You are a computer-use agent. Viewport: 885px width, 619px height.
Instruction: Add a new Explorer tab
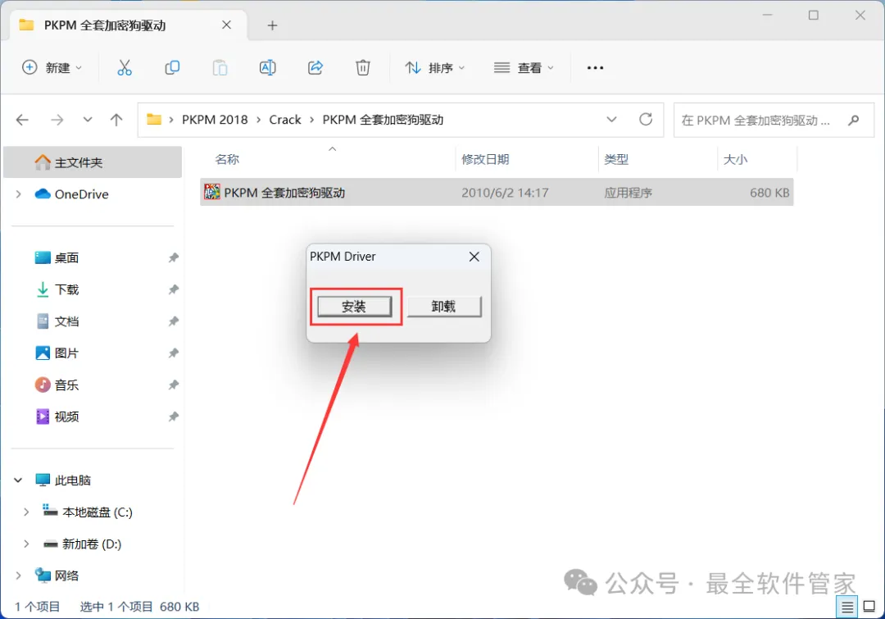pyautogui.click(x=273, y=25)
